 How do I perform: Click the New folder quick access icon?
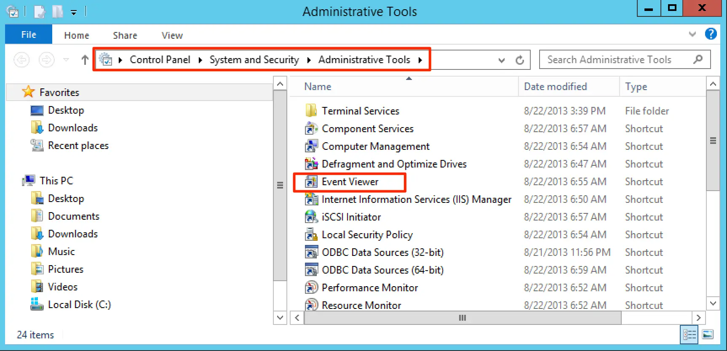pos(57,12)
